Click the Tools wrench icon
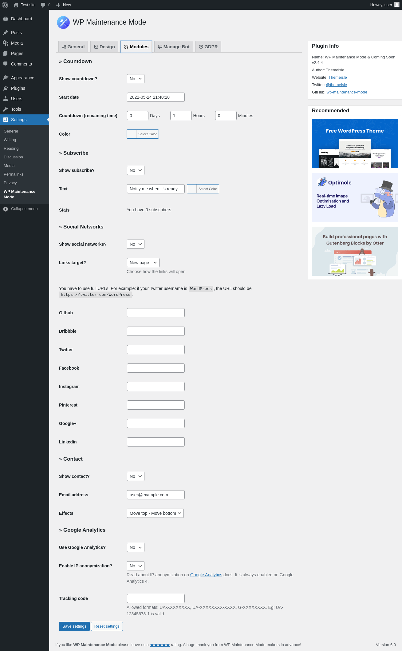Viewport: 402px width, 651px height. pos(6,109)
